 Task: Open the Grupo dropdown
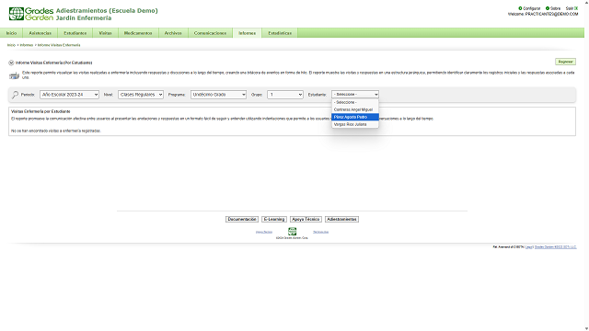285,95
